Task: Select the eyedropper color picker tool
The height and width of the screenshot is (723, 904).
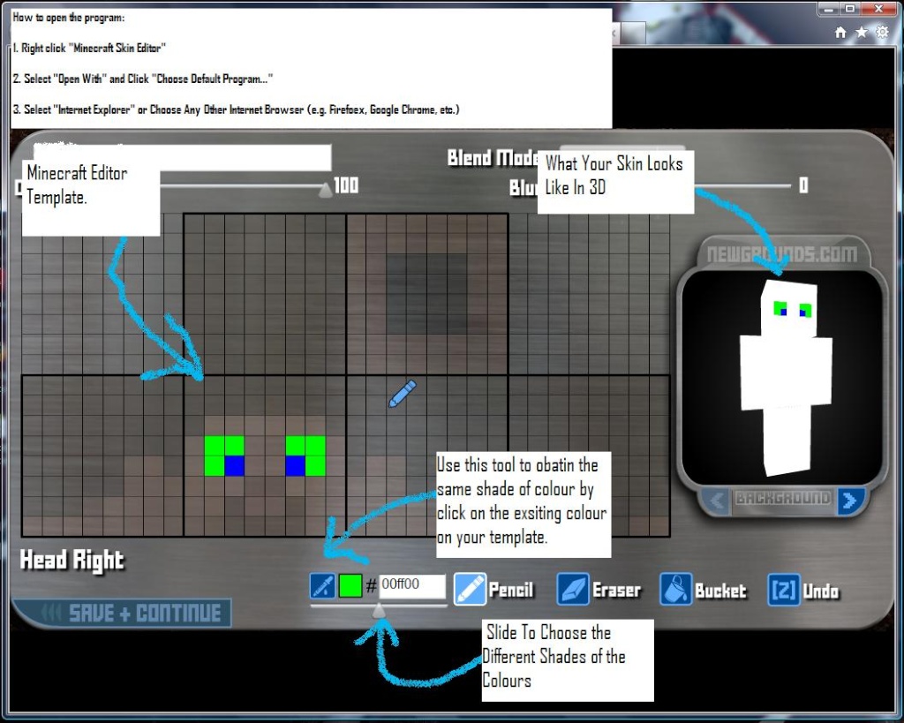Action: (x=323, y=586)
